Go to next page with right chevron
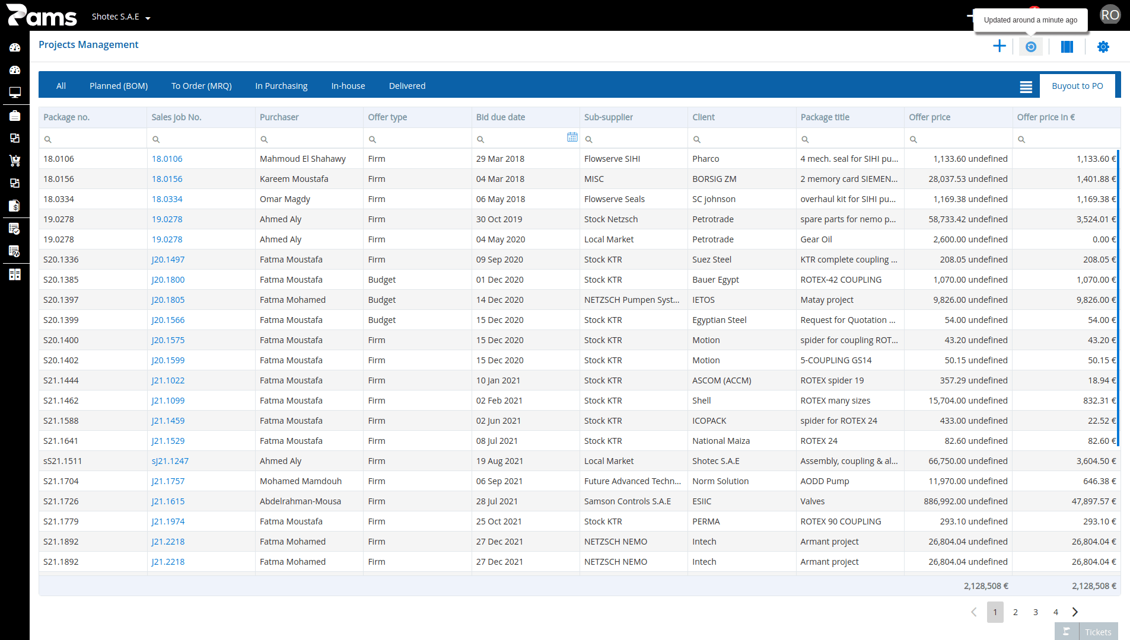The width and height of the screenshot is (1130, 640). click(x=1075, y=612)
